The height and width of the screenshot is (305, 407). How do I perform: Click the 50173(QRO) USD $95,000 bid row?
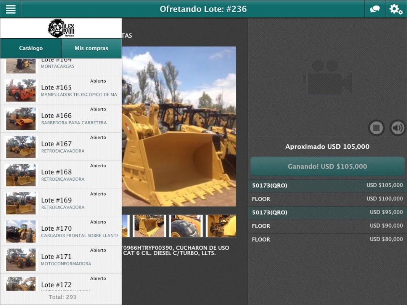point(327,212)
